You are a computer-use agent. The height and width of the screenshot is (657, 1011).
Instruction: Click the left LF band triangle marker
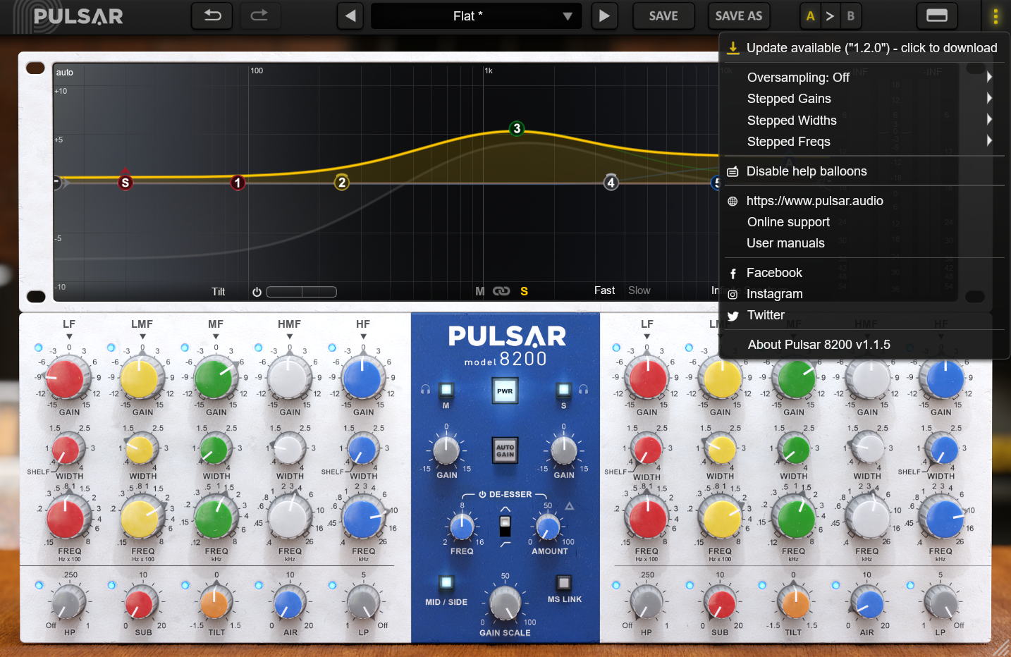pos(69,336)
